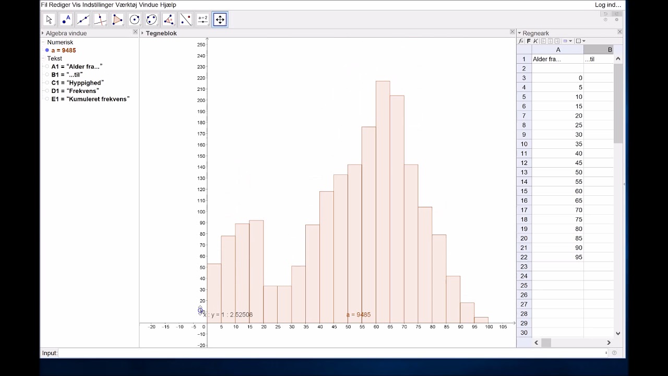Collapse the Tekst group
The image size is (668, 376).
pos(43,58)
